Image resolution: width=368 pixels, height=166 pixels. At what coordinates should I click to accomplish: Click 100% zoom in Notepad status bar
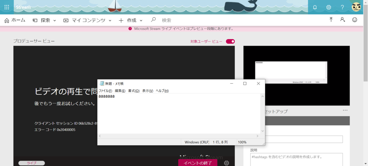click(x=242, y=142)
